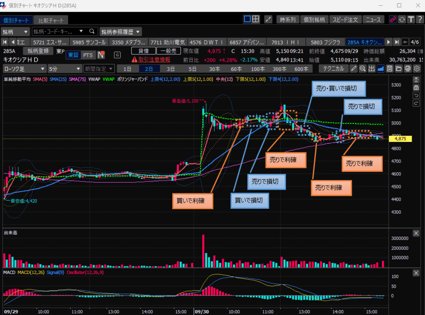Switch market to PTS
Screen dimensions: 425x315
(88, 55)
